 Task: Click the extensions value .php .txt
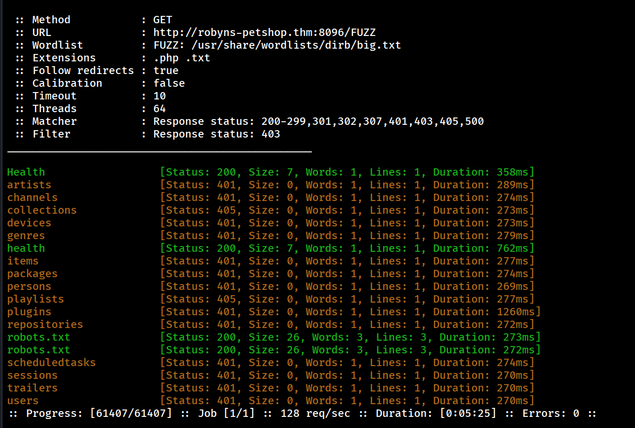tap(182, 58)
